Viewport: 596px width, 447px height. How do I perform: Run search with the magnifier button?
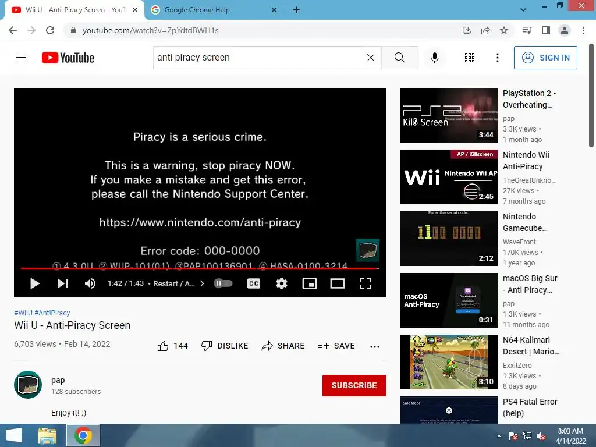(x=399, y=58)
